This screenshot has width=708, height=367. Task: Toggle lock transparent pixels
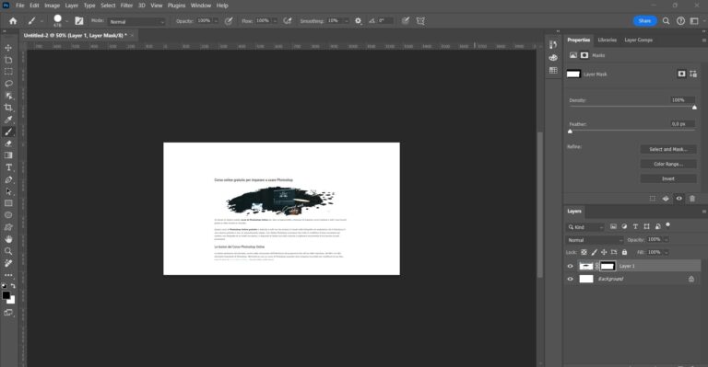[x=584, y=252]
